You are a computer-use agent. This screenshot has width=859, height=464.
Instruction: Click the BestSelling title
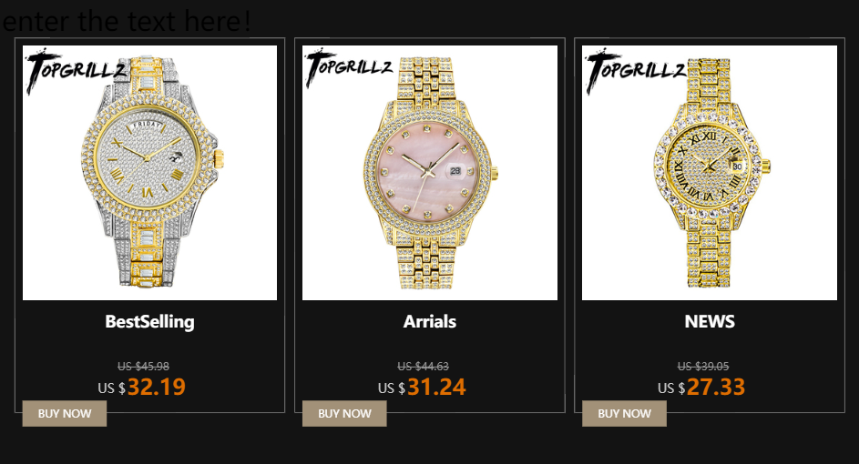tap(149, 322)
